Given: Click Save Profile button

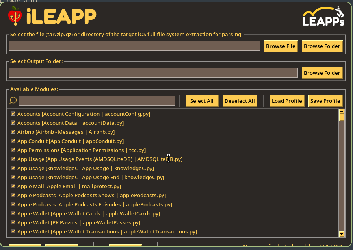Looking at the screenshot, I should click(x=325, y=101).
